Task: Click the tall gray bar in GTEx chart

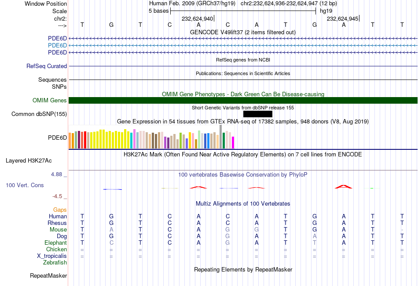Action: click(221, 137)
